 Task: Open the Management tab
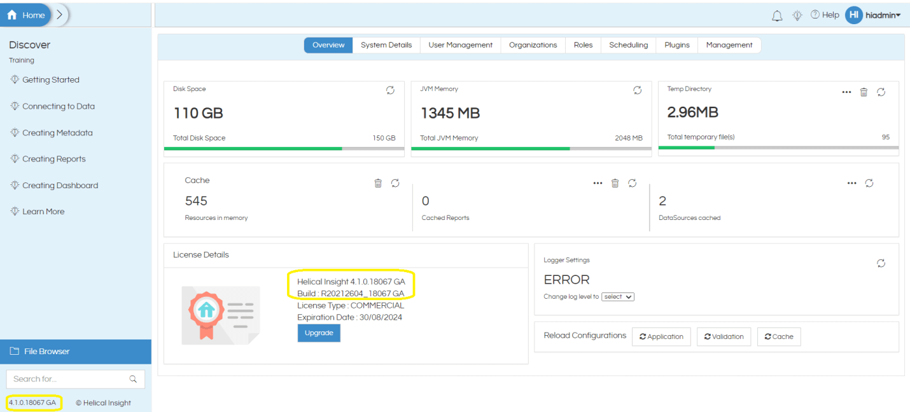(729, 45)
